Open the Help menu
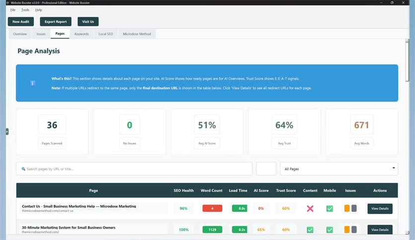 click(39, 10)
